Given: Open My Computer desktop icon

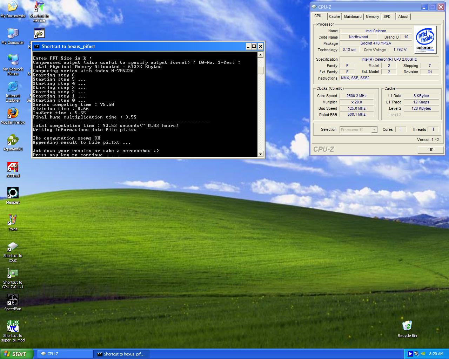Looking at the screenshot, I should pyautogui.click(x=13, y=36).
